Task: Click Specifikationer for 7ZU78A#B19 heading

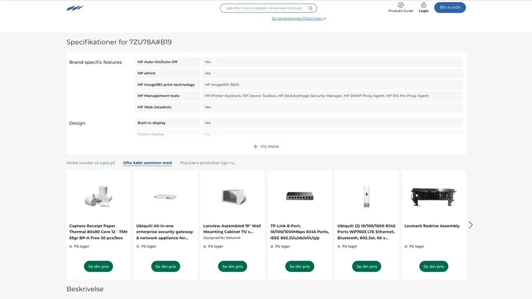Action: pyautogui.click(x=119, y=42)
